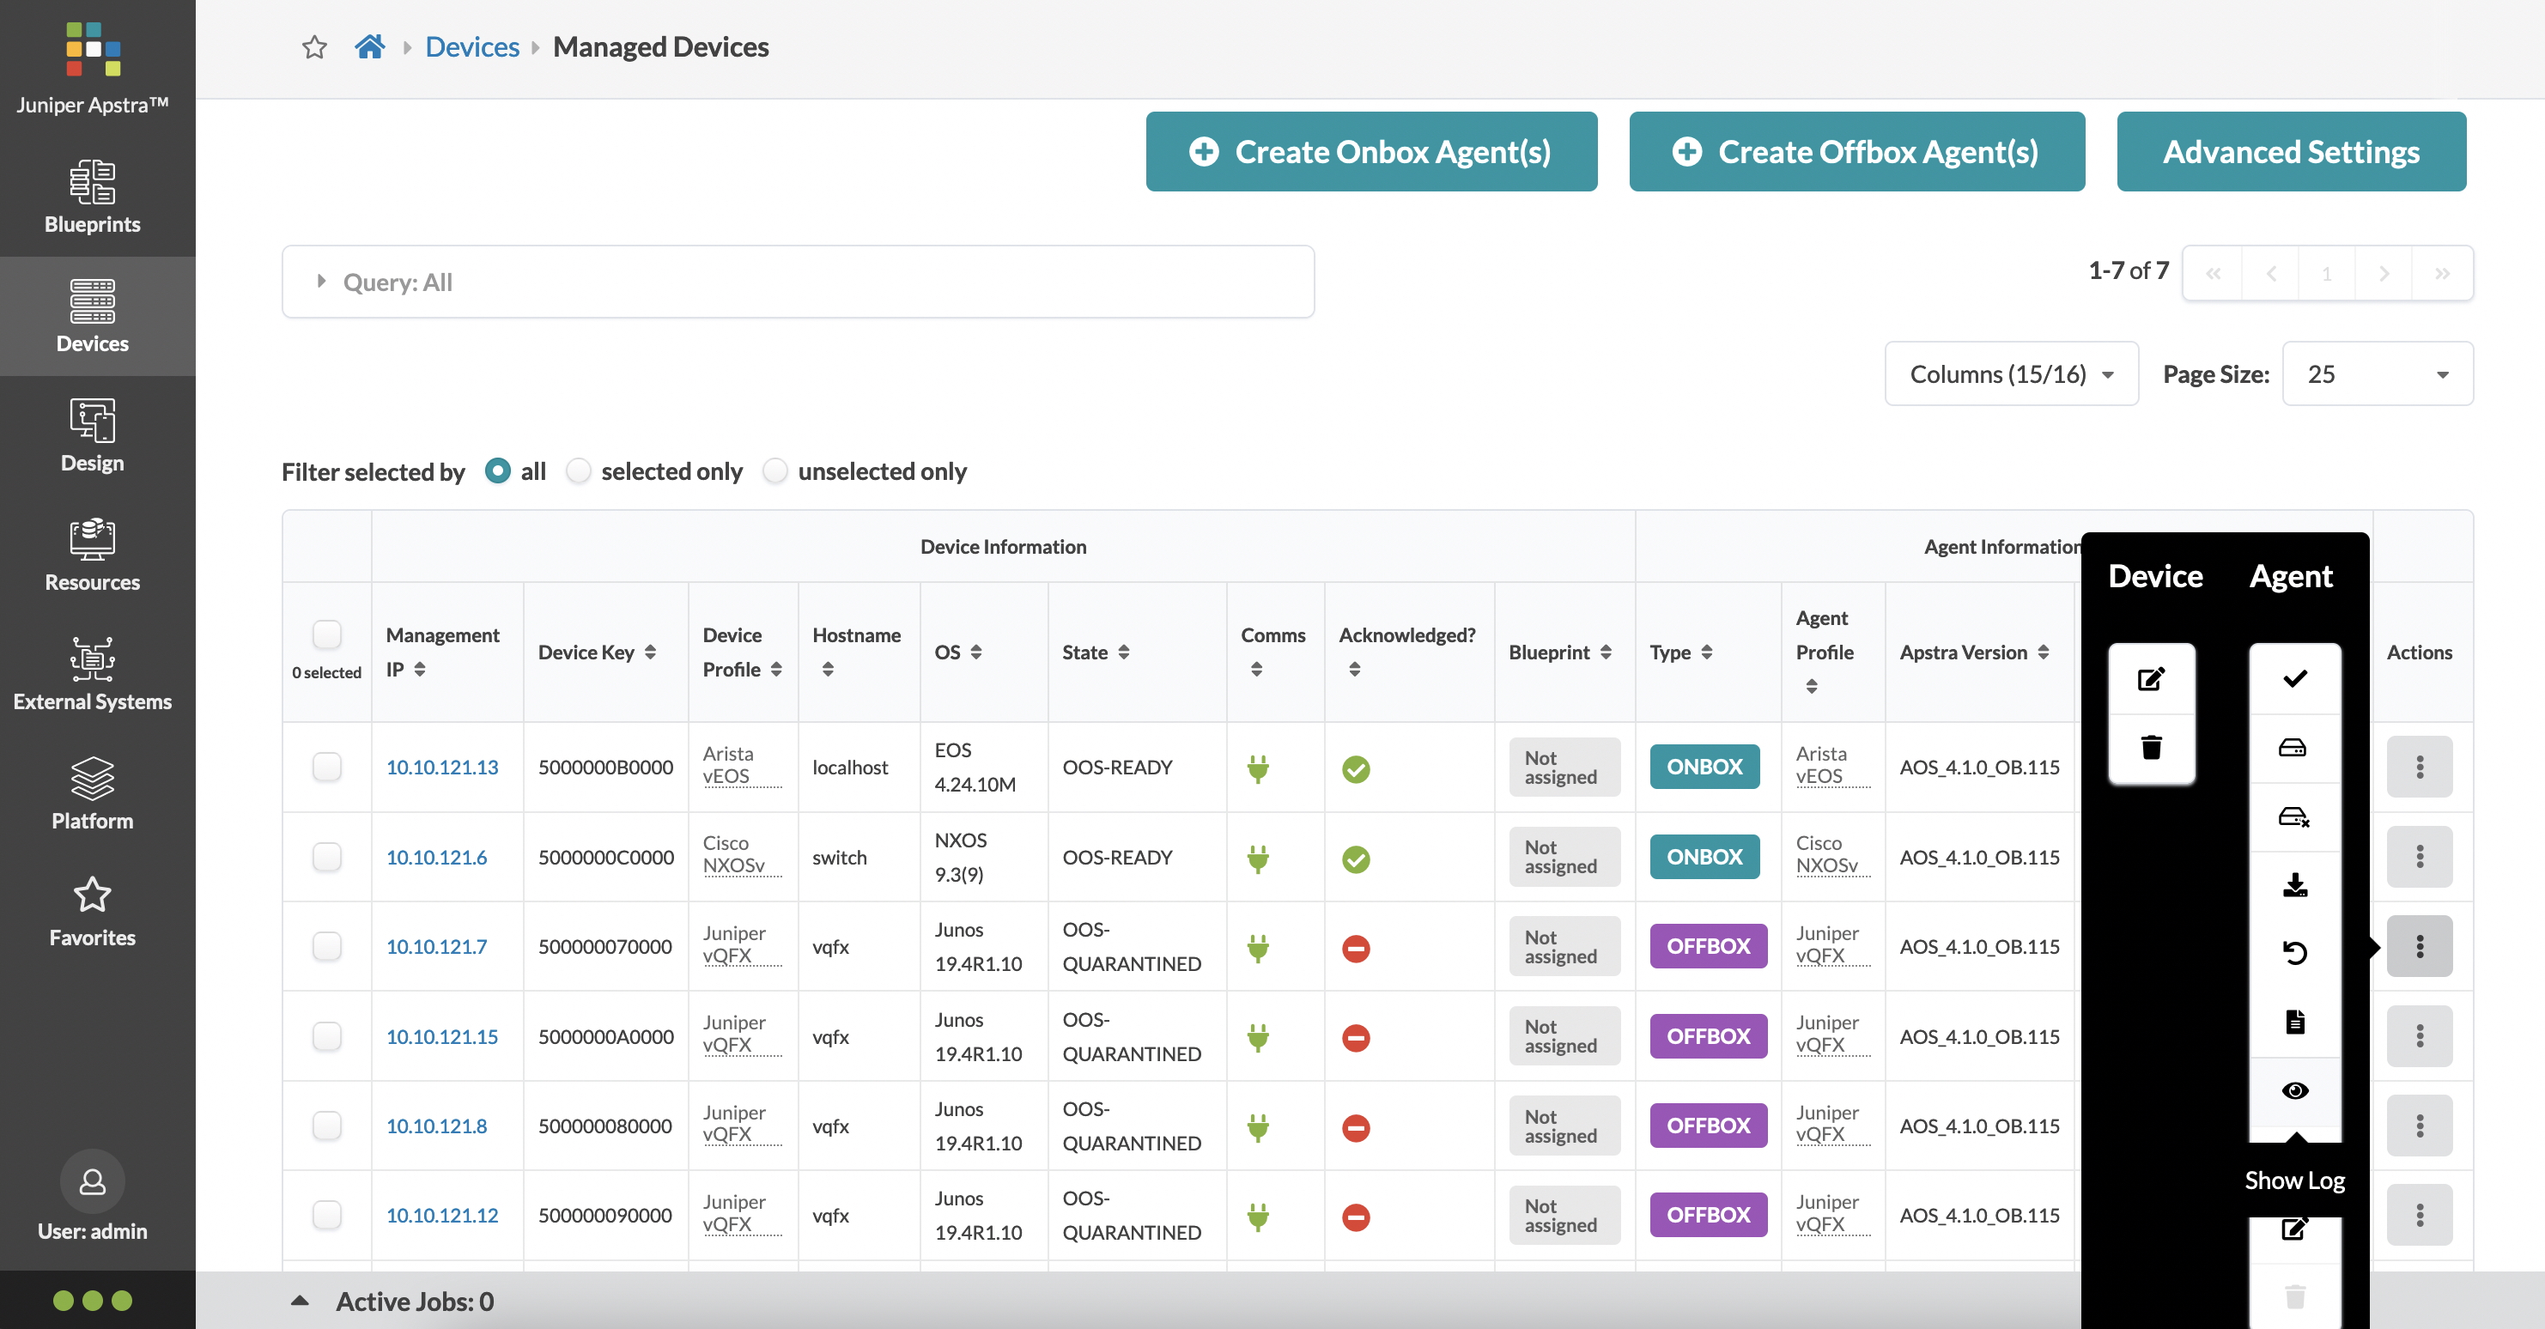Click Create Offbox Agent(s) button
This screenshot has width=2545, height=1329.
(1856, 151)
